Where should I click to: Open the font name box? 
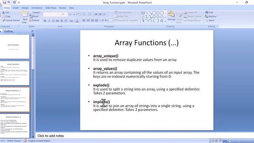[x=52, y=14]
